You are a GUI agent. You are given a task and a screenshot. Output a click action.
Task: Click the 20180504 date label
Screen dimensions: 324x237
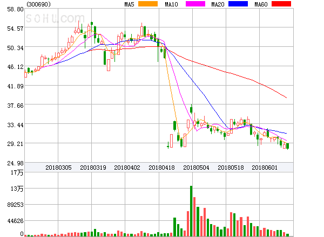click(196, 168)
